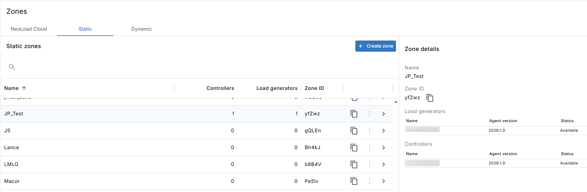Image resolution: width=587 pixels, height=192 pixels.
Task: Open the NeoLoad Cloud tab
Action: tap(29, 29)
